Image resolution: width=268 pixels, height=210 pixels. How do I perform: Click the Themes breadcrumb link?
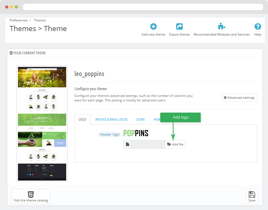tap(40, 20)
